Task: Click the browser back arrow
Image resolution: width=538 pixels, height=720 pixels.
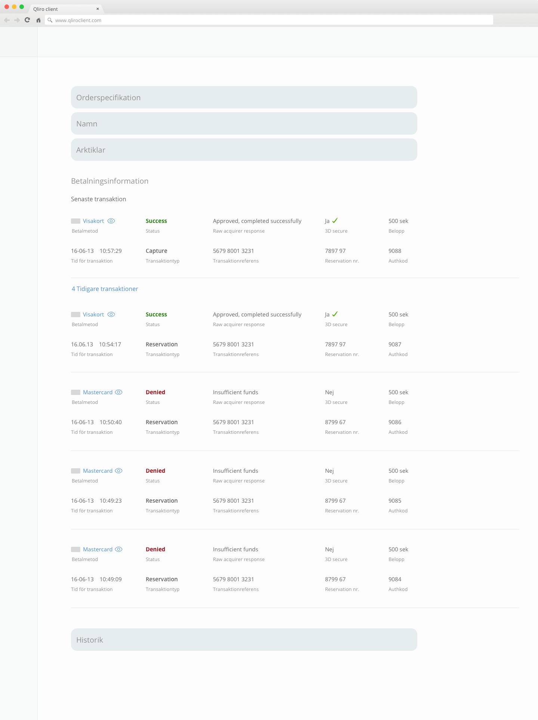Action: point(7,20)
